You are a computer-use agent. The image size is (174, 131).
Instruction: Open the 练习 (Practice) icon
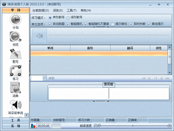pyautogui.click(x=15, y=71)
